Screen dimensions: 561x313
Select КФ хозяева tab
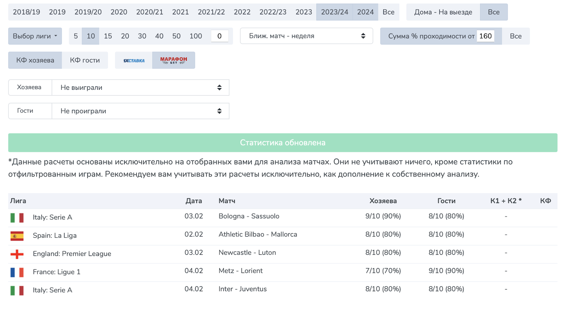point(35,60)
